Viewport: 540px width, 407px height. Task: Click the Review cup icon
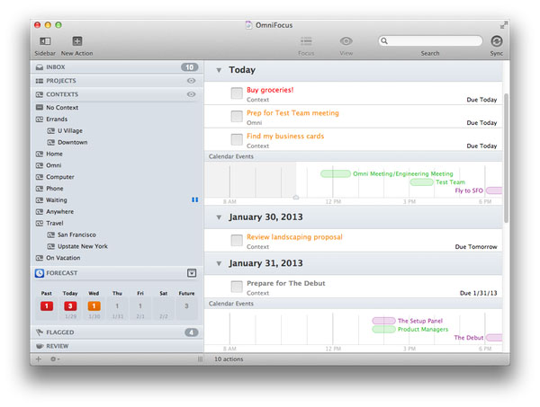(40, 346)
